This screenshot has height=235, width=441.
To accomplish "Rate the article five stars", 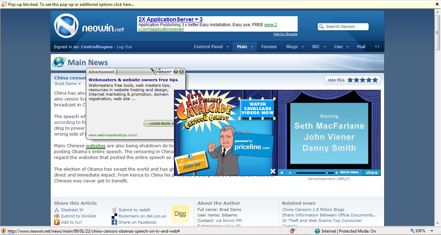I will point(375,80).
